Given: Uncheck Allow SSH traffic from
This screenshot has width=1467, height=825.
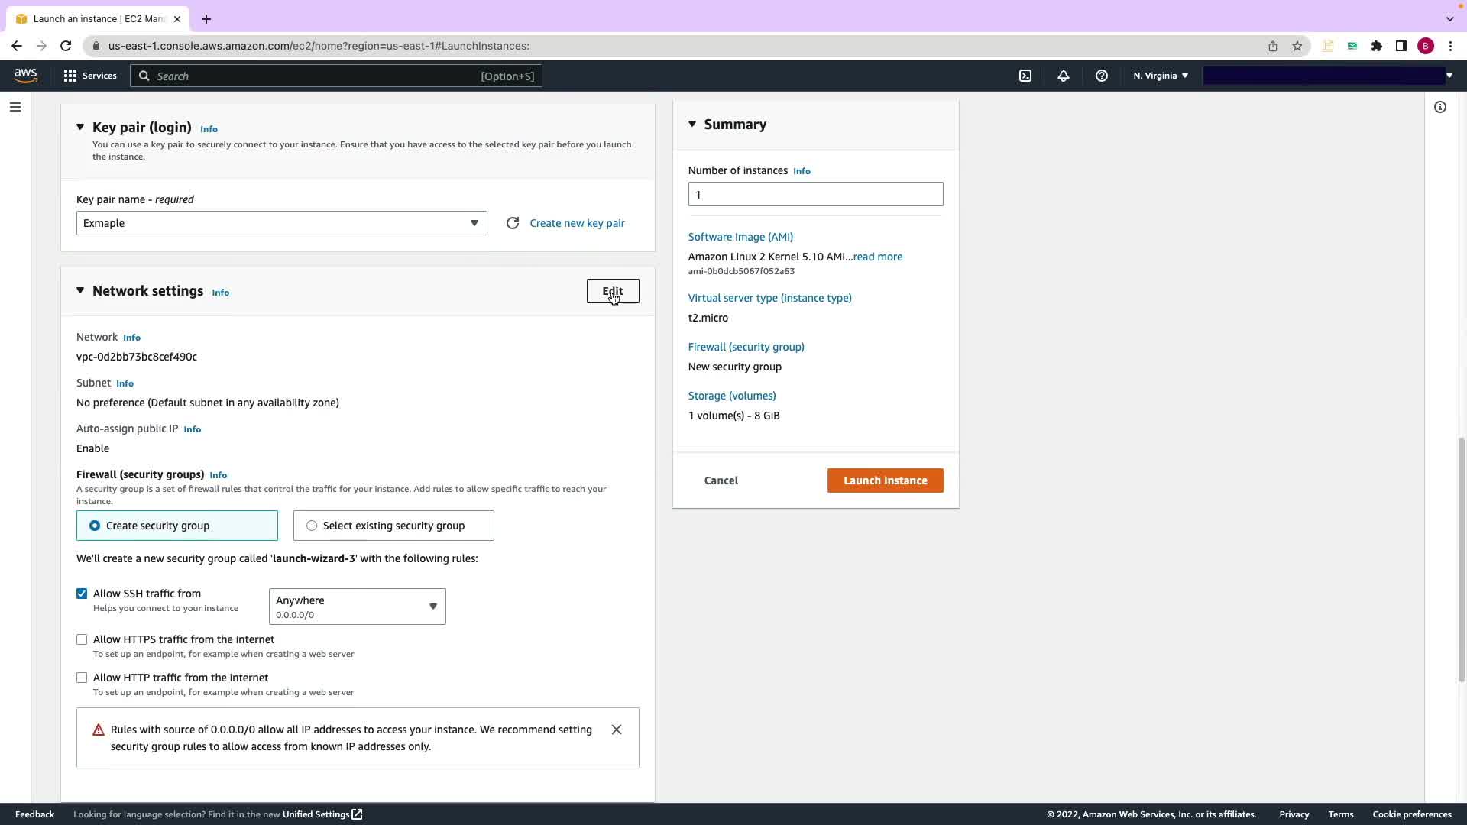Looking at the screenshot, I should pos(82,594).
